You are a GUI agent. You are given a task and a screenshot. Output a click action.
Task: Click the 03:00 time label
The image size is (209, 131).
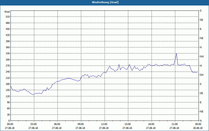click(34, 124)
